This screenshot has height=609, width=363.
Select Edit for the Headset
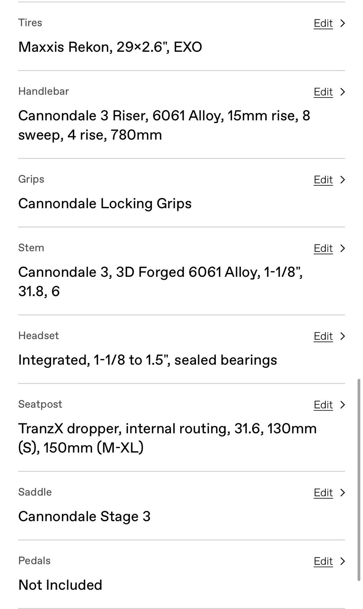click(323, 336)
